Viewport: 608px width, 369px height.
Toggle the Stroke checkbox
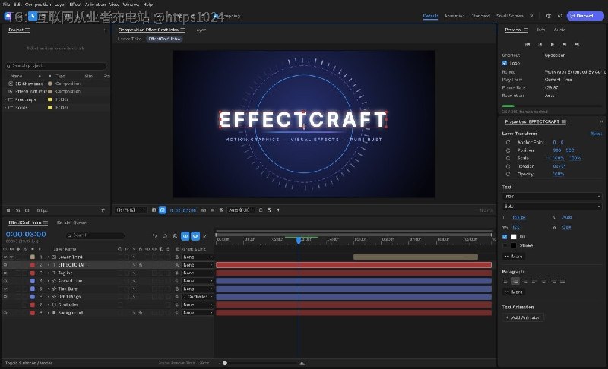[x=505, y=245]
